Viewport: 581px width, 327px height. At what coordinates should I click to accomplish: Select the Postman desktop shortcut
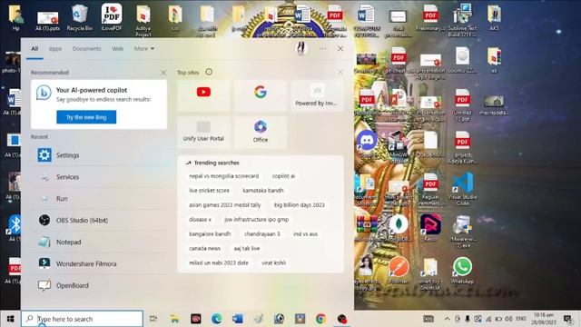click(399, 271)
